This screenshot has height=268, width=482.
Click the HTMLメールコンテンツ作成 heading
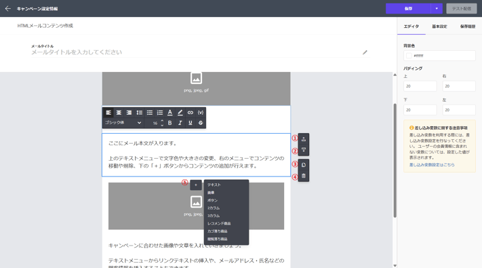coord(45,26)
